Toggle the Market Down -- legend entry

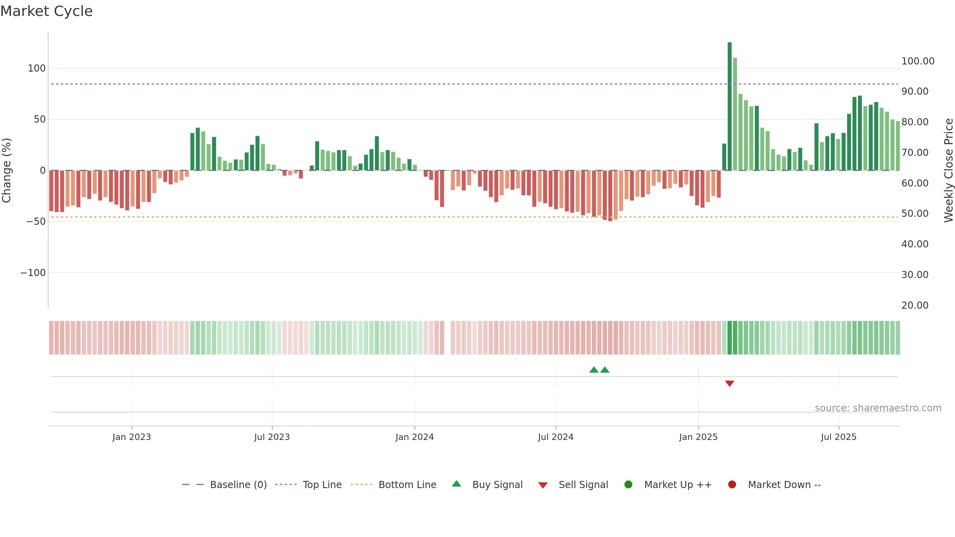click(x=774, y=484)
